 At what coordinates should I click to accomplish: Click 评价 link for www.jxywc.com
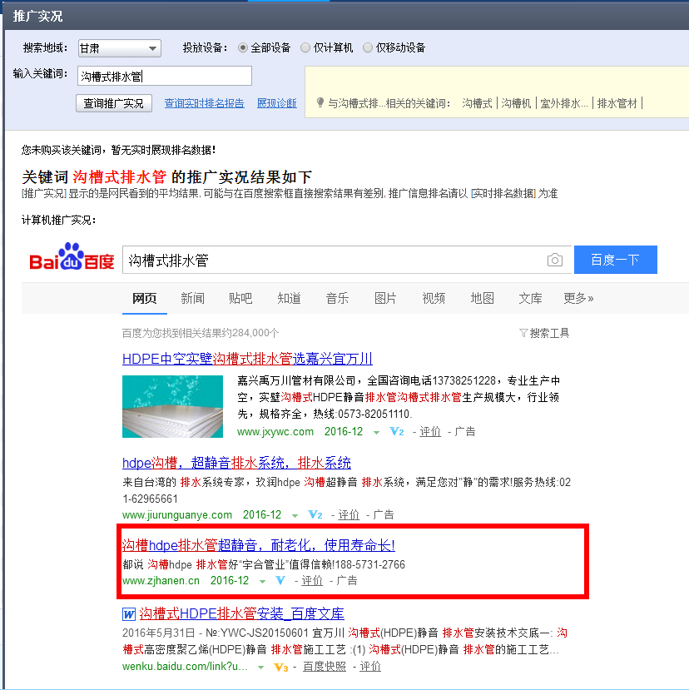(430, 432)
